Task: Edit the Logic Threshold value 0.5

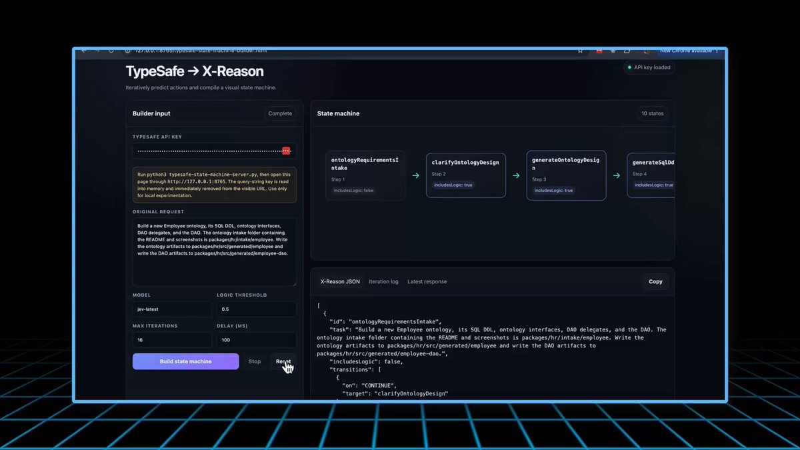Action: (256, 309)
